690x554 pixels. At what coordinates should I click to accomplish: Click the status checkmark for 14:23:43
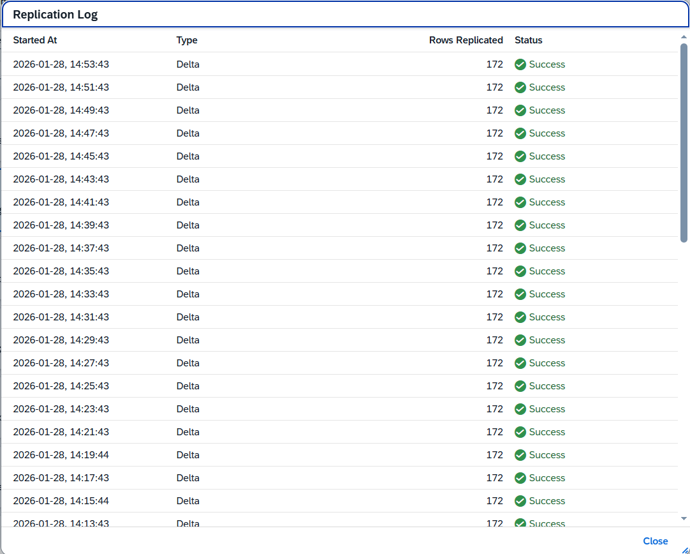[520, 409]
